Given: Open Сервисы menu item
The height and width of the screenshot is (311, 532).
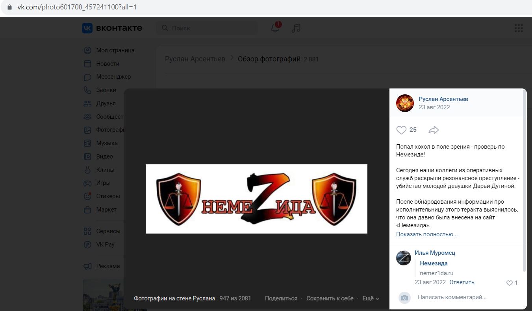Looking at the screenshot, I should click(x=108, y=231).
